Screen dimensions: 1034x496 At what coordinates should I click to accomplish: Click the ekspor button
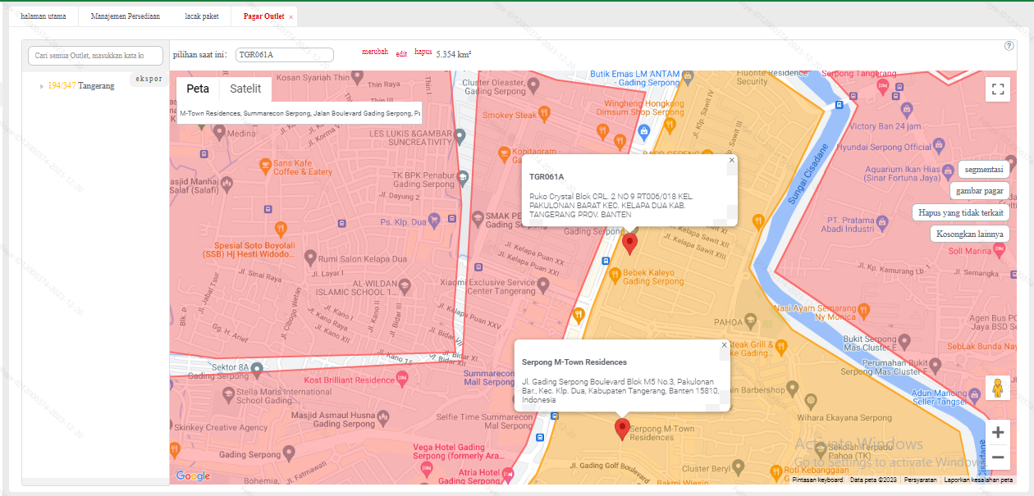149,80
